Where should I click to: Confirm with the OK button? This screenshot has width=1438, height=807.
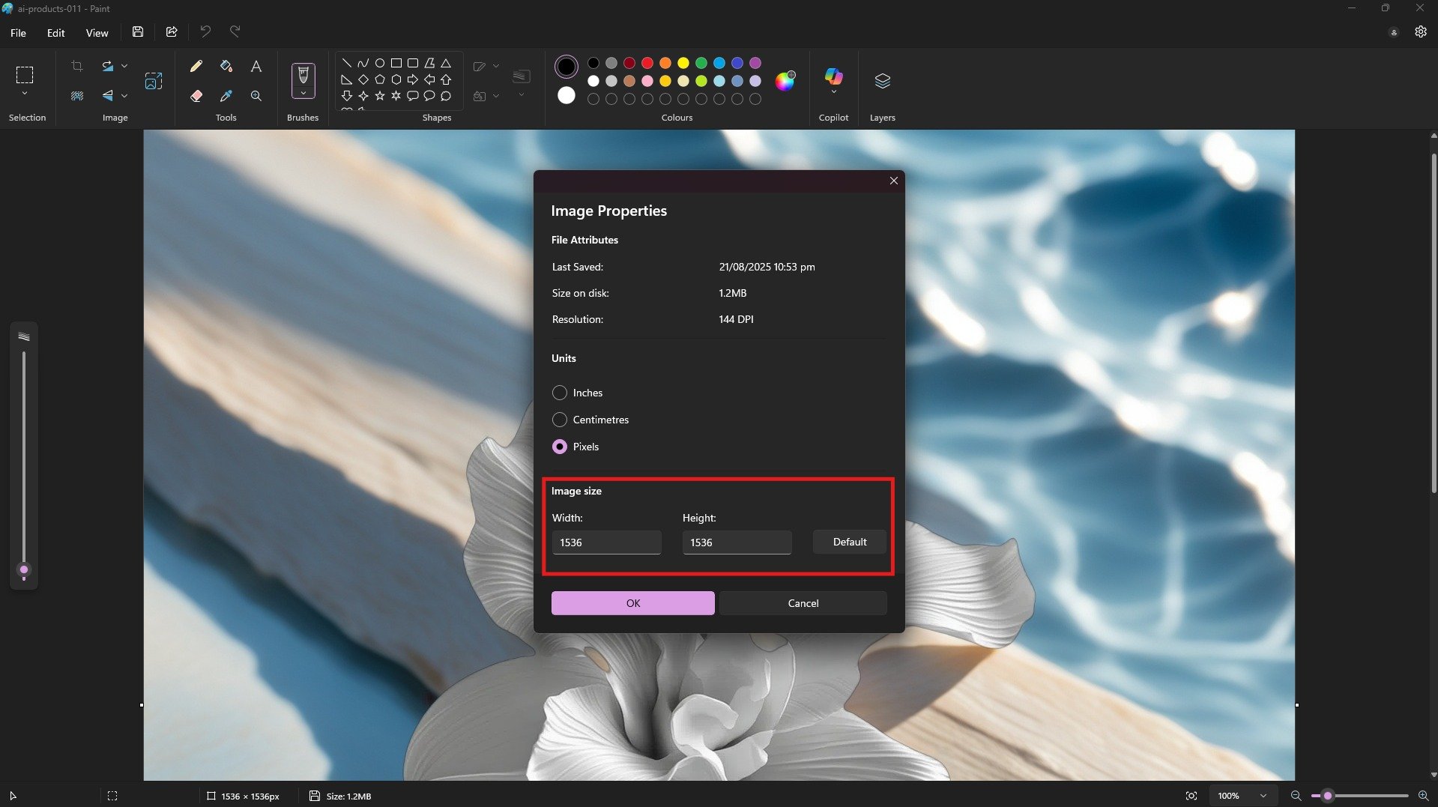633,603
